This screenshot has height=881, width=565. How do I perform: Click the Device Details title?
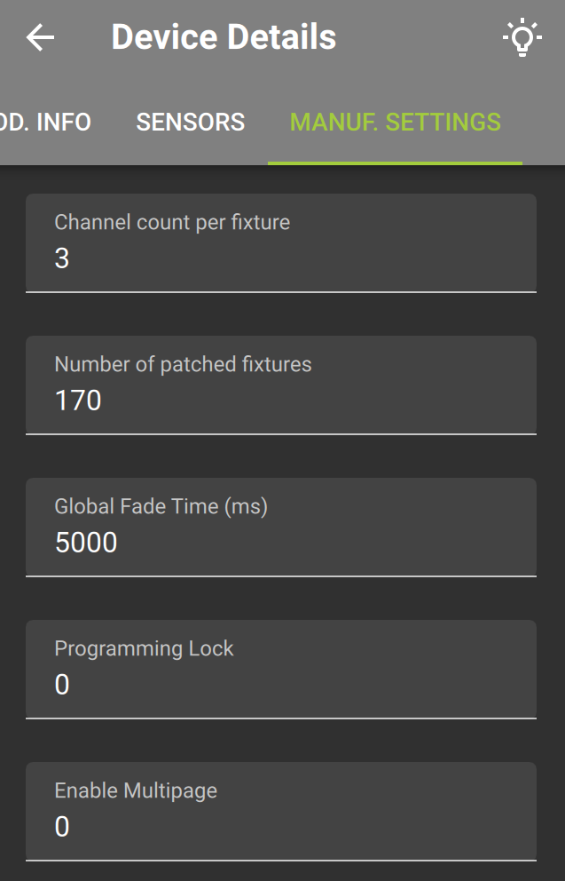[x=224, y=37]
